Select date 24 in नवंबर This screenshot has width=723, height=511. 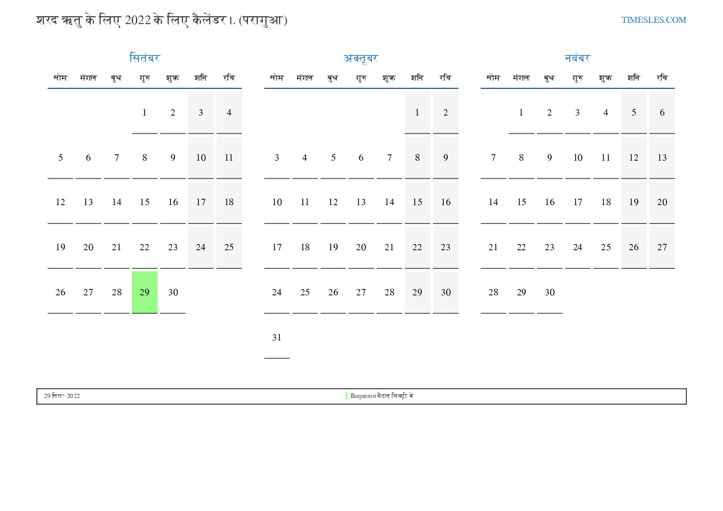point(577,247)
